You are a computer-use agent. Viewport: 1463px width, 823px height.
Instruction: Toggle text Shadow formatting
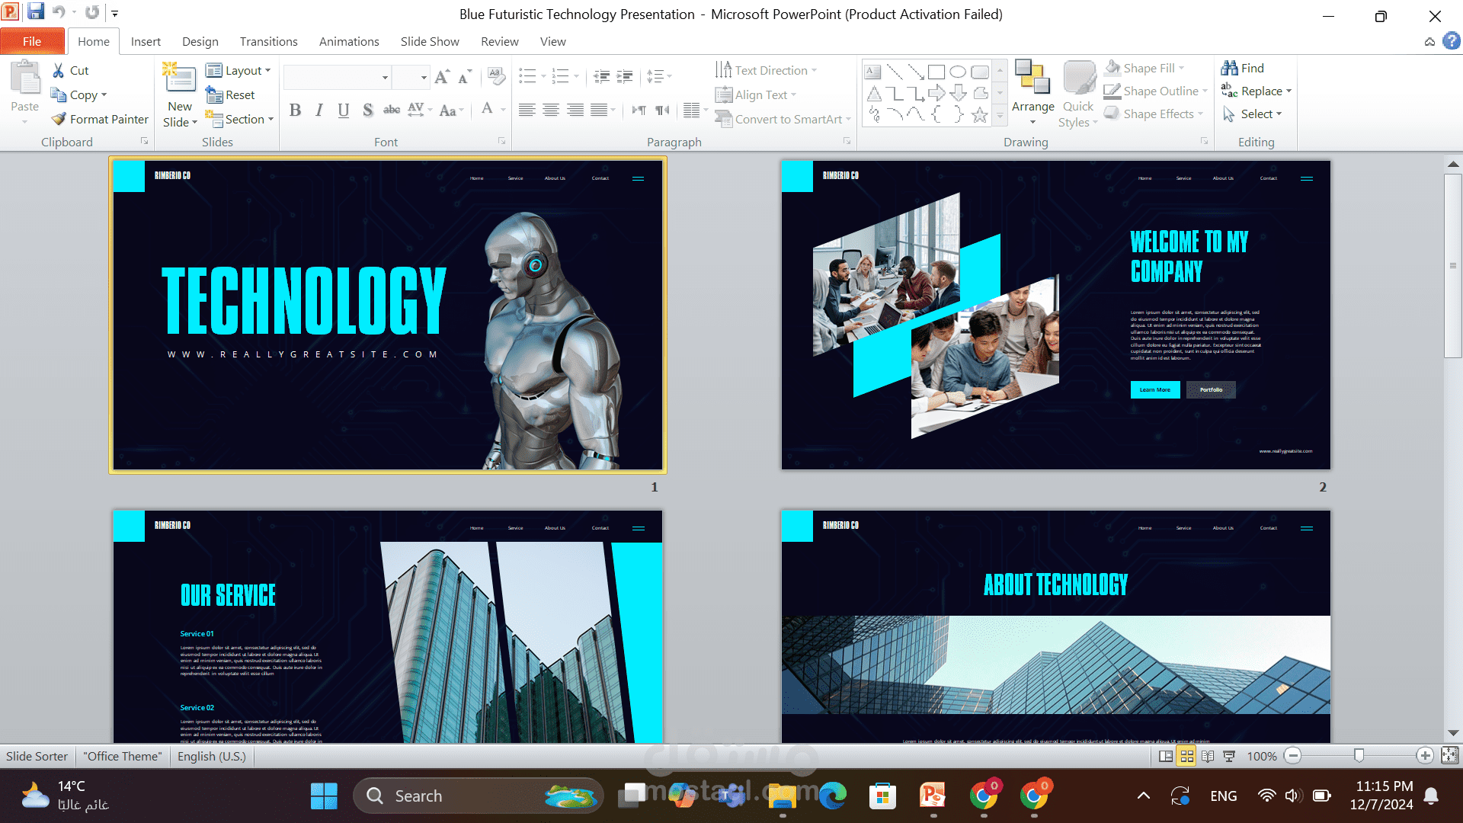(x=367, y=110)
